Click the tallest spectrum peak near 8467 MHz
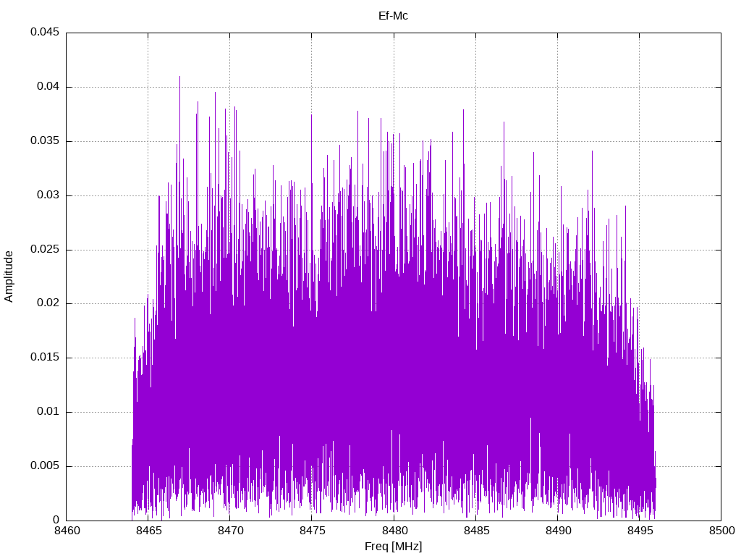 pyautogui.click(x=179, y=78)
